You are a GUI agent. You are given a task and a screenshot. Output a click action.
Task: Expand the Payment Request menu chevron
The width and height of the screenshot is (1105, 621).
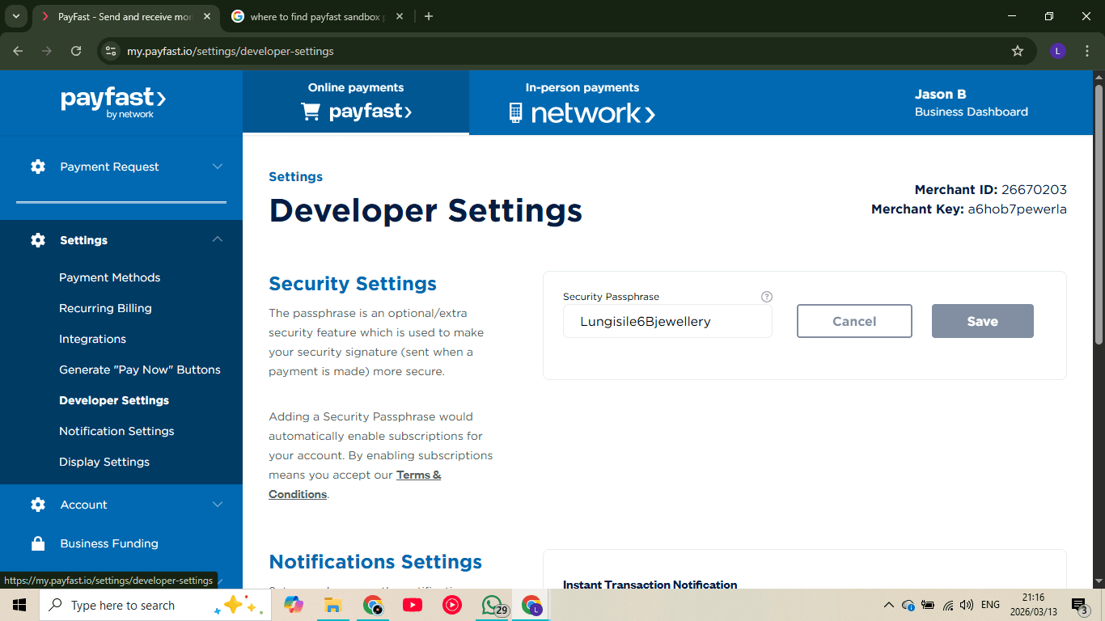218,167
